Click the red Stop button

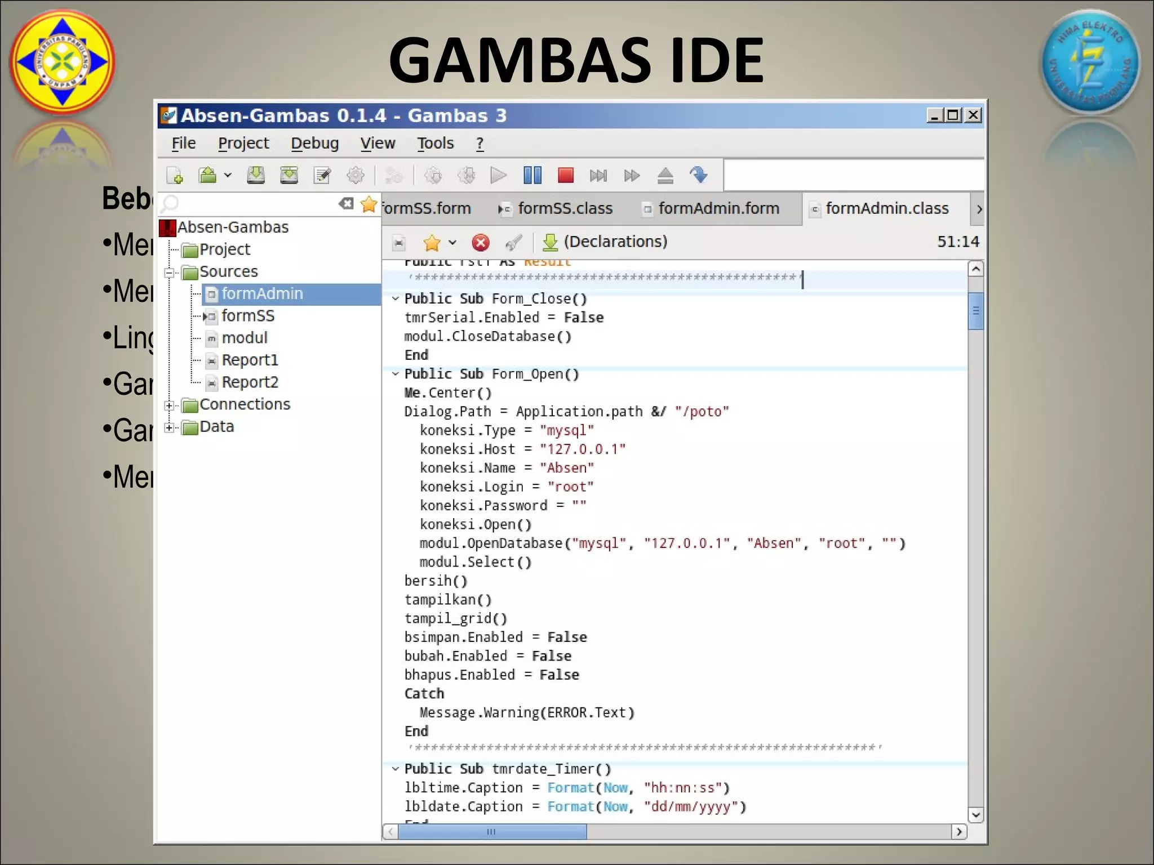tap(566, 175)
